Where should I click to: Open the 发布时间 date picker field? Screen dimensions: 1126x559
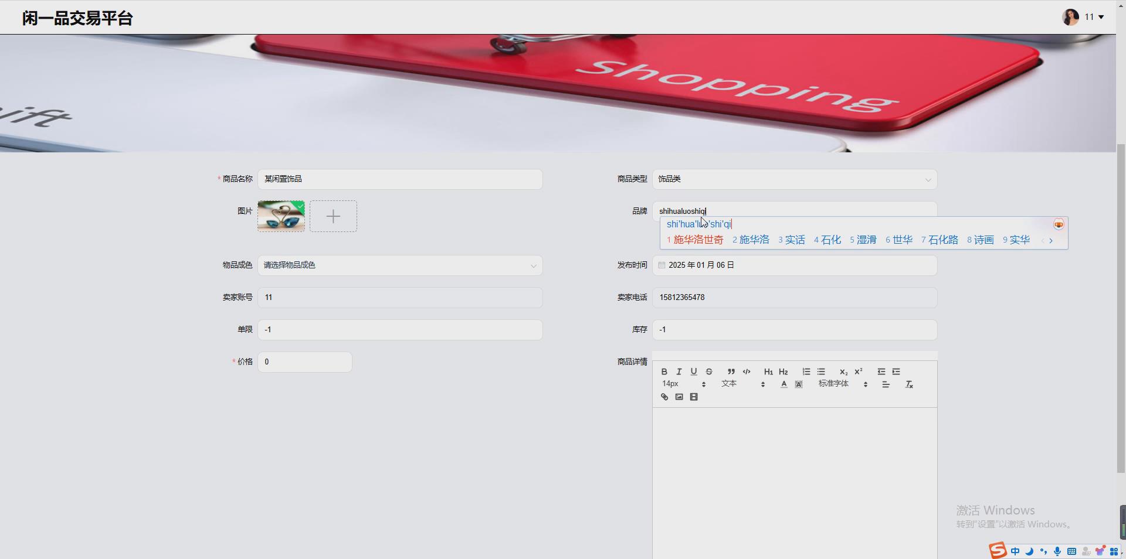pos(795,265)
